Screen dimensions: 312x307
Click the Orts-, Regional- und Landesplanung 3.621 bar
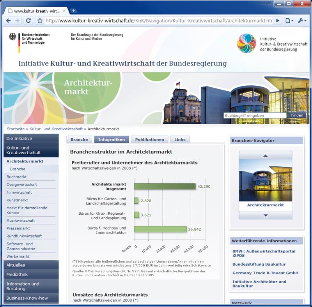136,215
